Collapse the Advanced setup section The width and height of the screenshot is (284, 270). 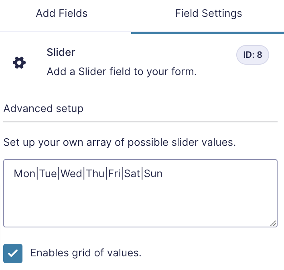pyautogui.click(x=43, y=109)
